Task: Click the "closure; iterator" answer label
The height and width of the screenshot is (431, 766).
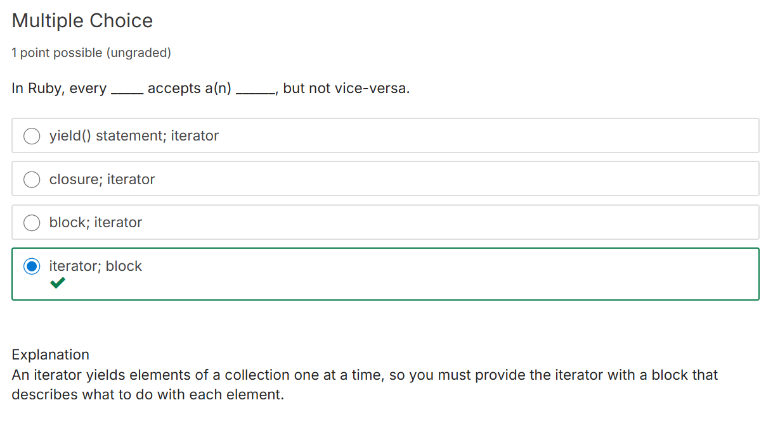Action: pyautogui.click(x=102, y=180)
